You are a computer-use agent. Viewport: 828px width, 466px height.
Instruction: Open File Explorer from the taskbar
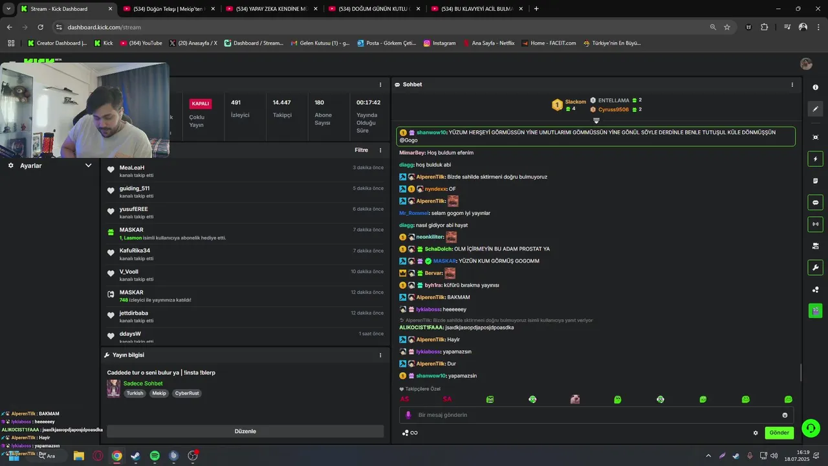(x=79, y=456)
